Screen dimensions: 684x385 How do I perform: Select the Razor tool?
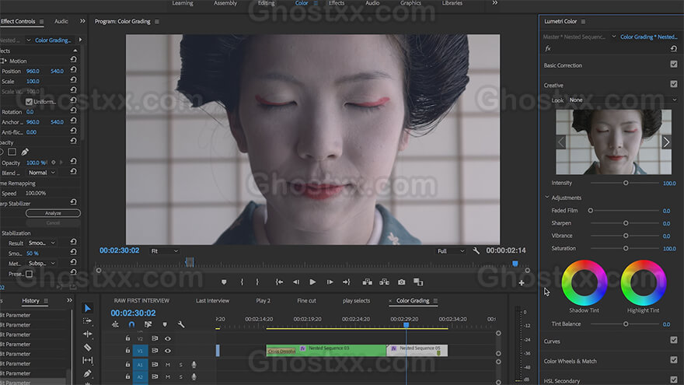click(x=88, y=348)
